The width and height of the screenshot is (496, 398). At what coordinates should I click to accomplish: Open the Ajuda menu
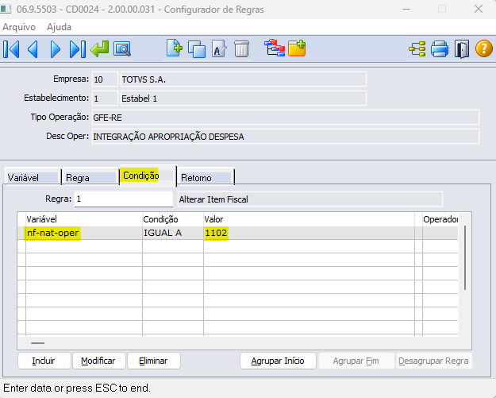(x=60, y=27)
